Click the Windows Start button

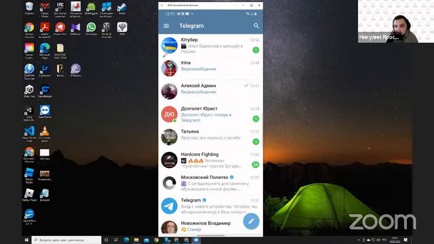(x=26, y=240)
